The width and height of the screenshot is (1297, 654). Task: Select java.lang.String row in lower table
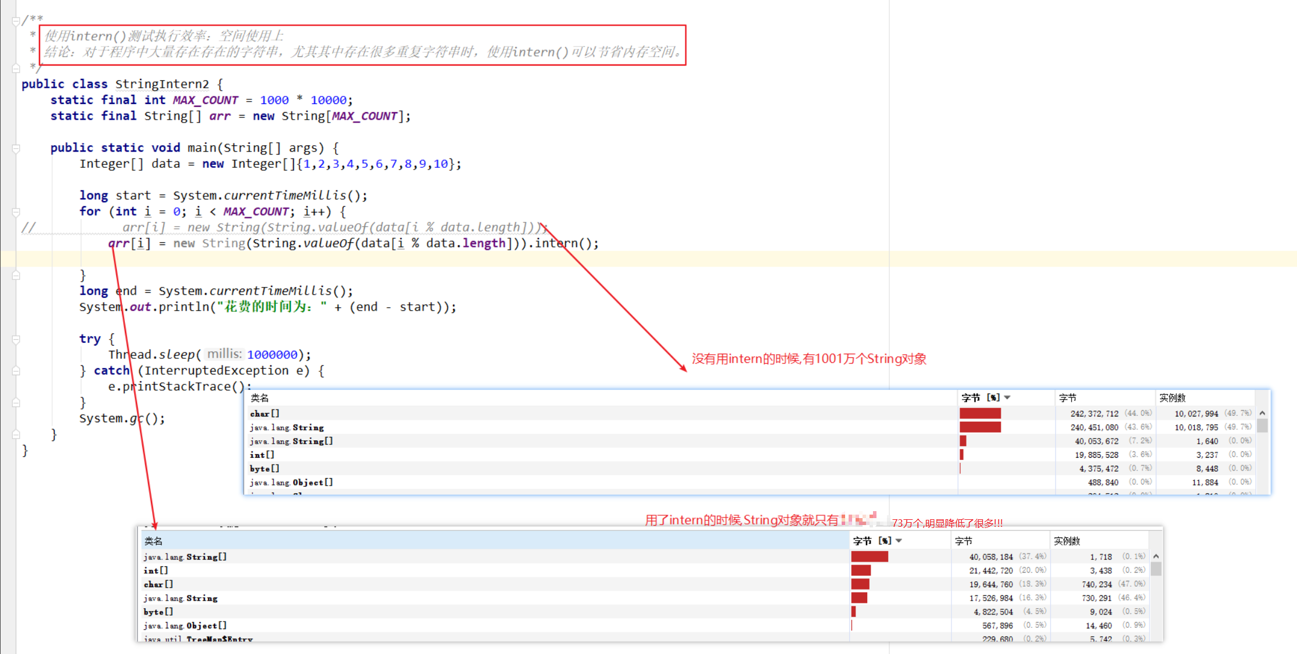click(181, 598)
